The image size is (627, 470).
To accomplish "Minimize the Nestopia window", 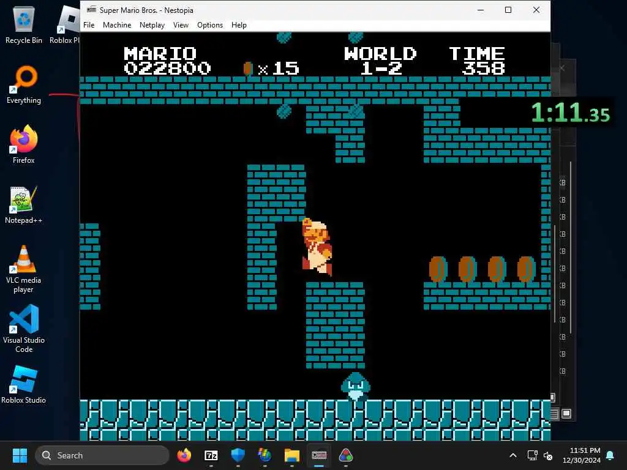I will (x=481, y=10).
